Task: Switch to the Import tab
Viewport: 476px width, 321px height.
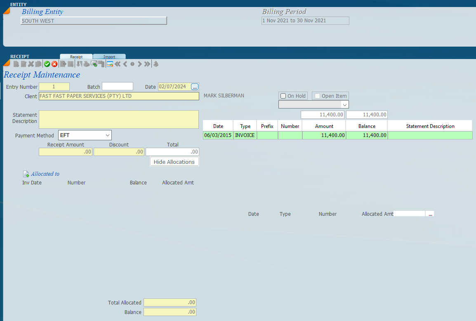Action: 109,57
